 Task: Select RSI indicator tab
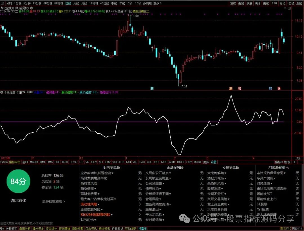(128, 162)
